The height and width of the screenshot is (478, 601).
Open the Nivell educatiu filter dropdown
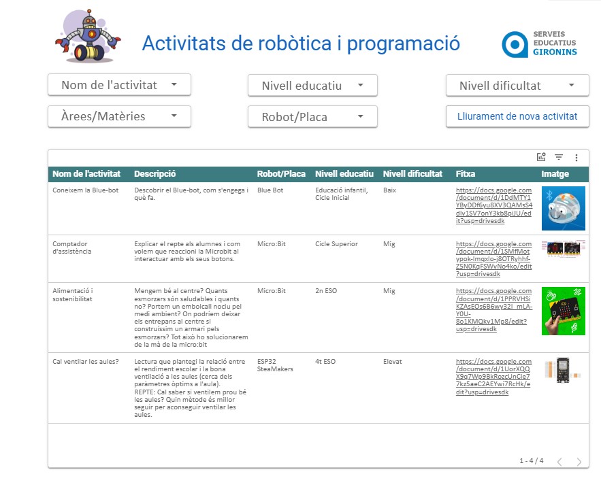tap(312, 86)
